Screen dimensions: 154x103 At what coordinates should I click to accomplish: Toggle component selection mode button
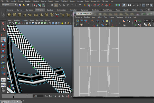pos(43,5)
